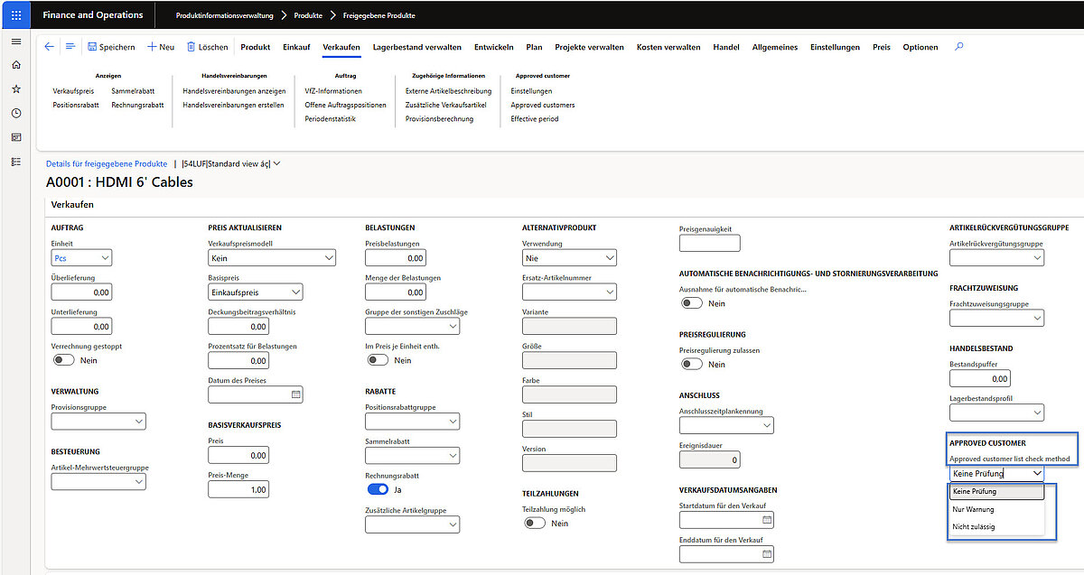Open calendar picker for Datum des Preises
Viewport: 1084px width, 575px height.
point(295,394)
